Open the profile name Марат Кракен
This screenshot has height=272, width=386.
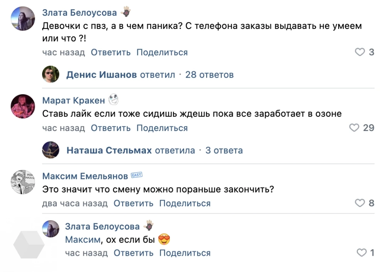[x=73, y=100]
